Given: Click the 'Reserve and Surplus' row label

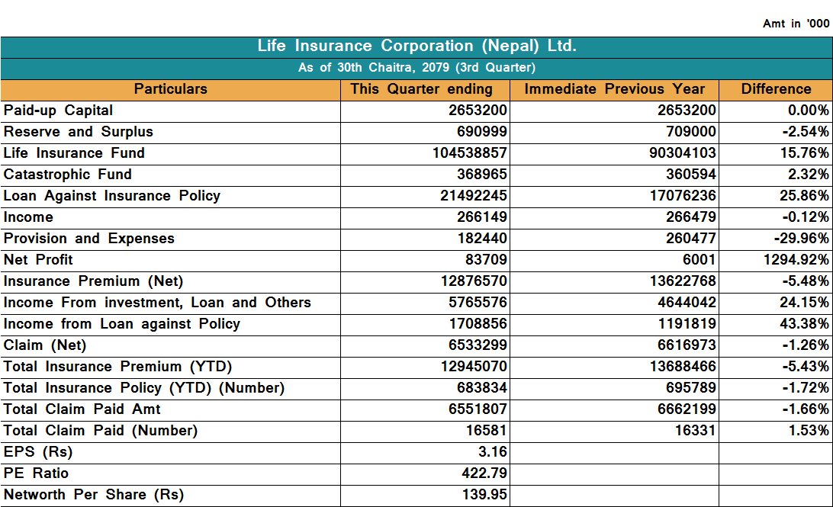Looking at the screenshot, I should pos(79,132).
